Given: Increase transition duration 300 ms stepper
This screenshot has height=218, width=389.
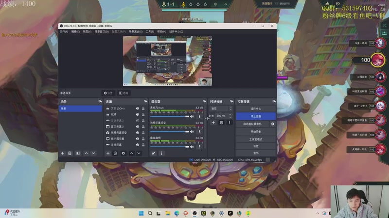Looking at the screenshot, I should point(230,115).
